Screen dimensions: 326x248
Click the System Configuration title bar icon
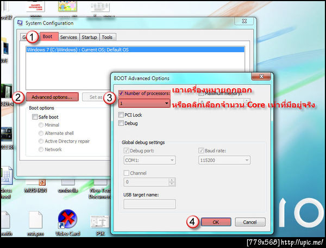pos(20,23)
